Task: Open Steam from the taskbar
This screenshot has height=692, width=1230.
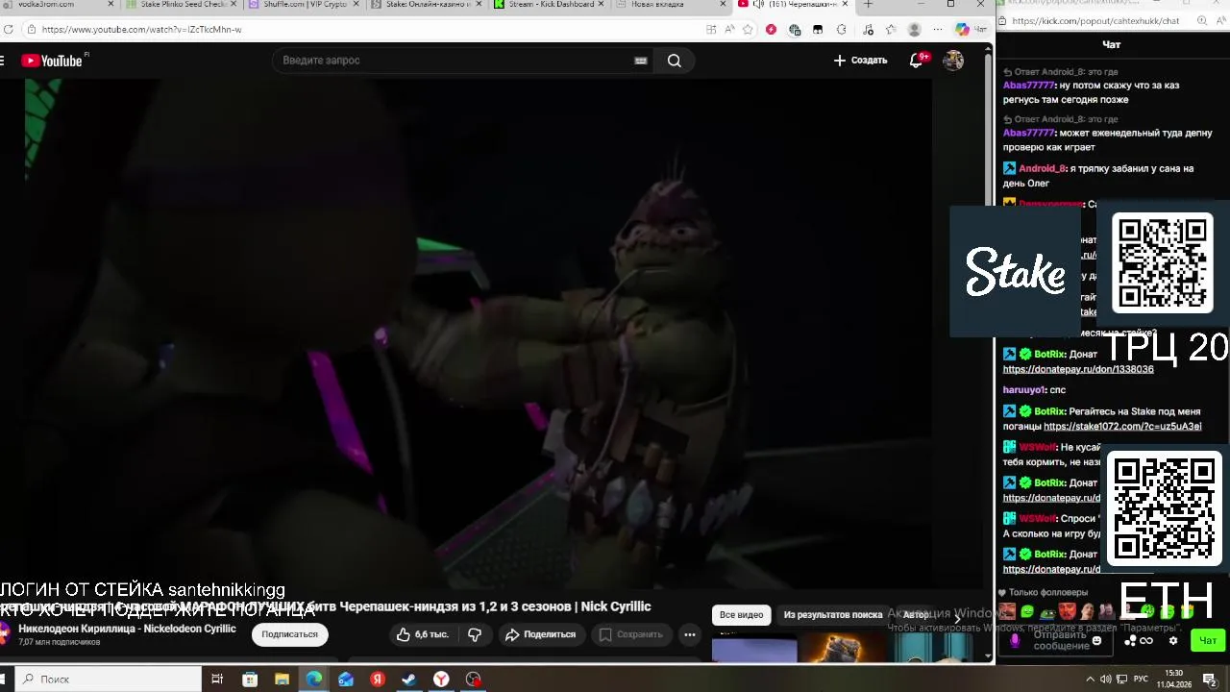Action: tap(409, 680)
